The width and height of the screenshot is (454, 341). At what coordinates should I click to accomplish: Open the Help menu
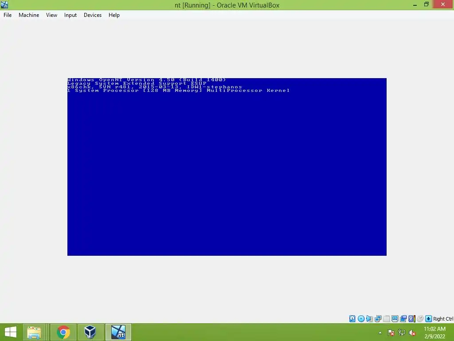114,15
